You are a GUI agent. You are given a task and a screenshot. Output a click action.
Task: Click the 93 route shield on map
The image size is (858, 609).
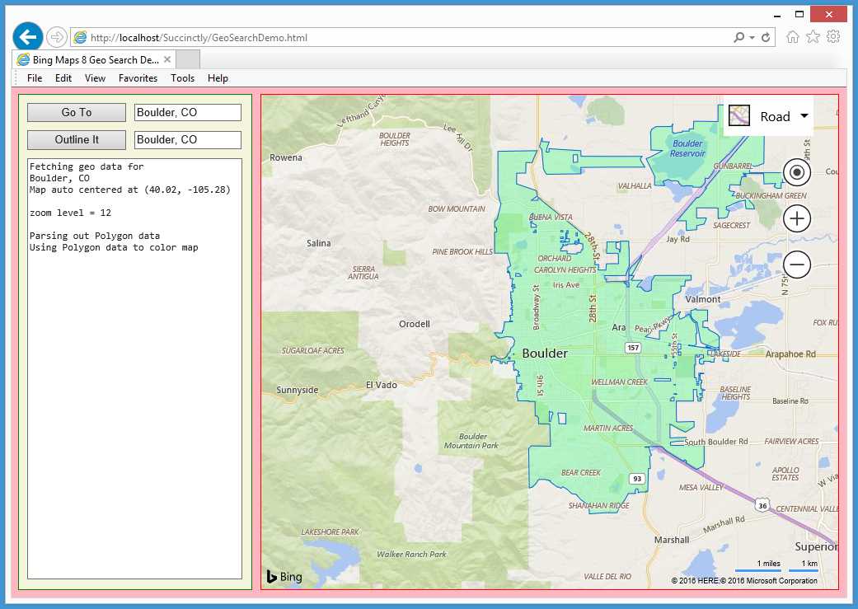tap(637, 479)
